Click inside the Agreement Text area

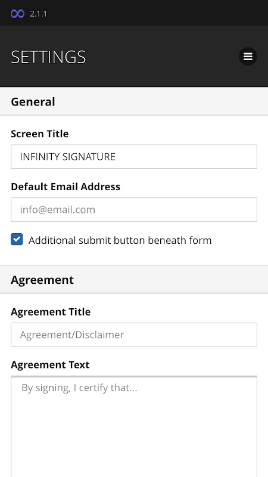134,426
